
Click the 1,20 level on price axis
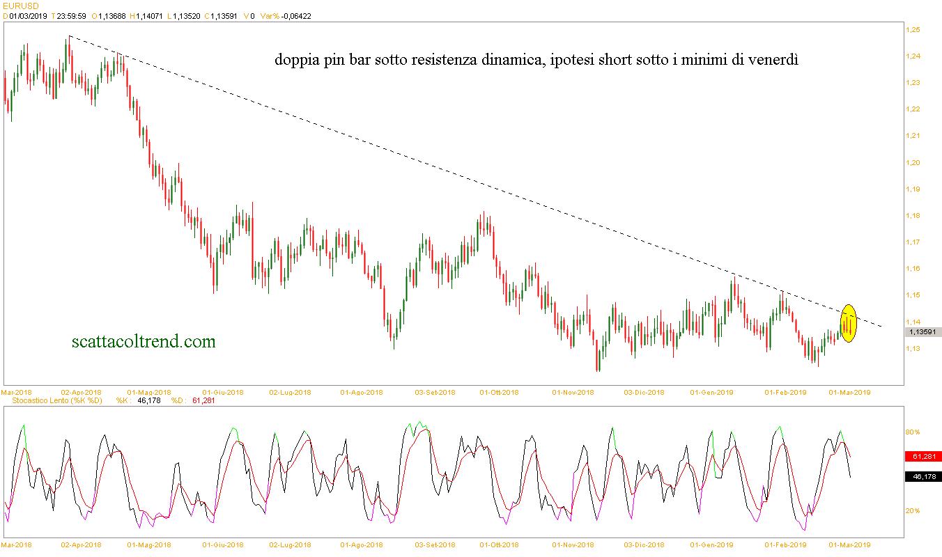pyautogui.click(x=912, y=162)
